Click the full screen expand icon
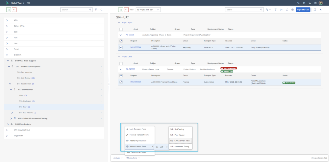The image size is (329, 162). 315,10
